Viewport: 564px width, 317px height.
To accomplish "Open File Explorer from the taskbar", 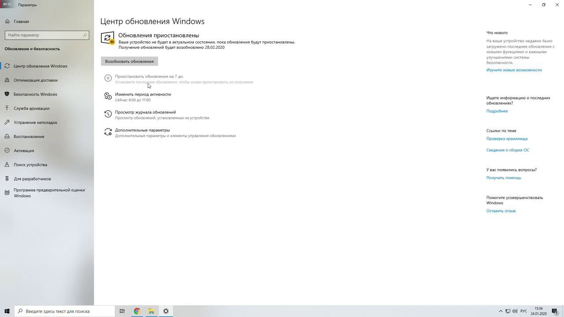I will pyautogui.click(x=151, y=311).
